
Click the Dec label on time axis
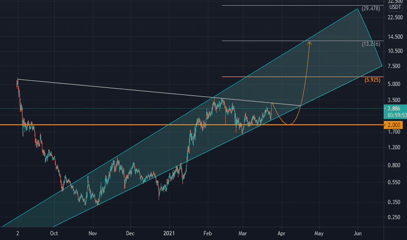point(130,233)
